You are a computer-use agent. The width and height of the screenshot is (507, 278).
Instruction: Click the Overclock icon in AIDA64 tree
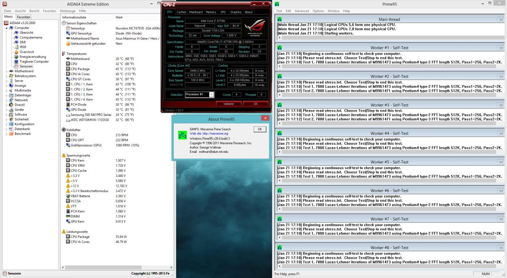[16, 52]
